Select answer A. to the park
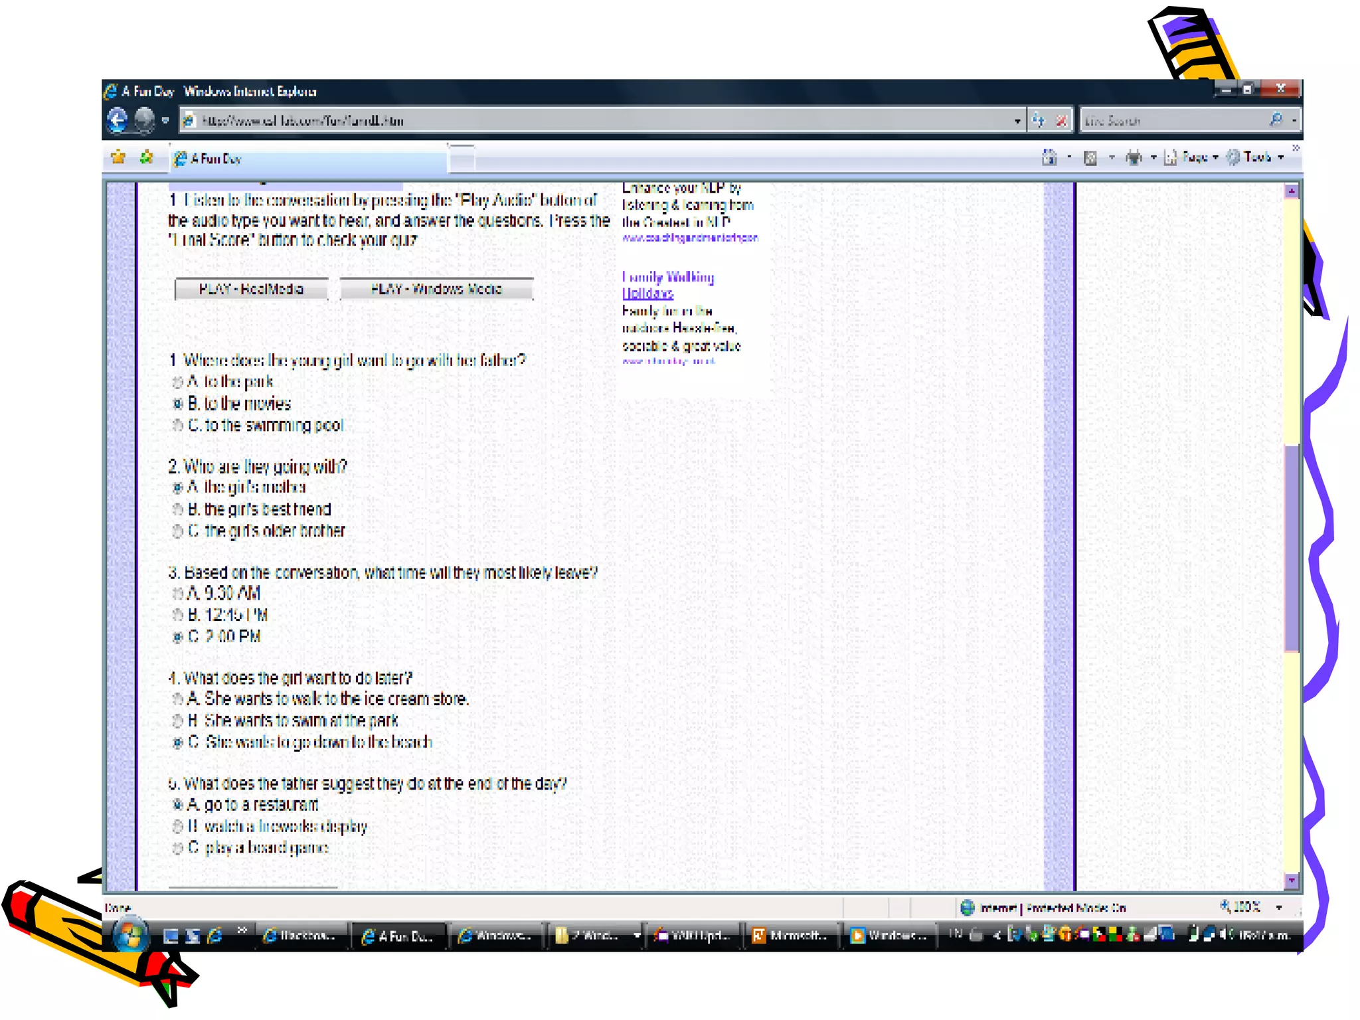 click(177, 382)
